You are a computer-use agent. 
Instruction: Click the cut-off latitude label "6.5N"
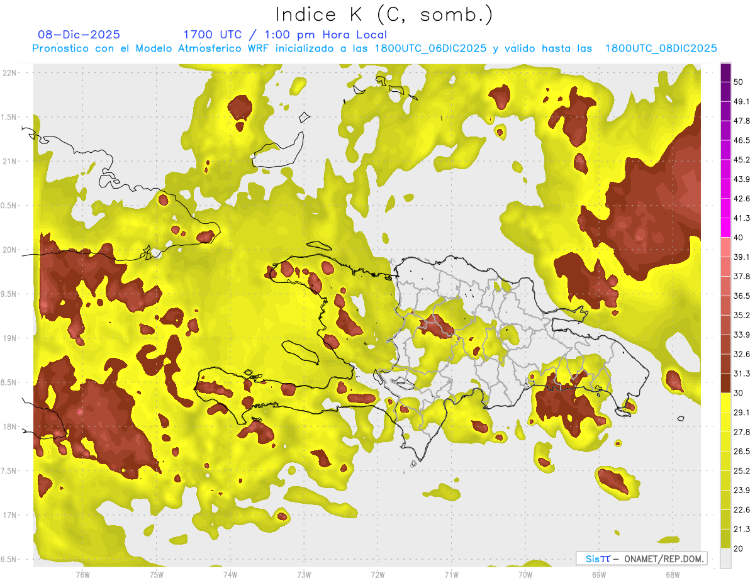pos(9,559)
